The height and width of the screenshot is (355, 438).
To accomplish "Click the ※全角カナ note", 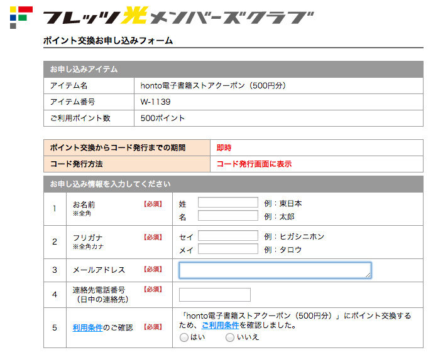I will [88, 246].
